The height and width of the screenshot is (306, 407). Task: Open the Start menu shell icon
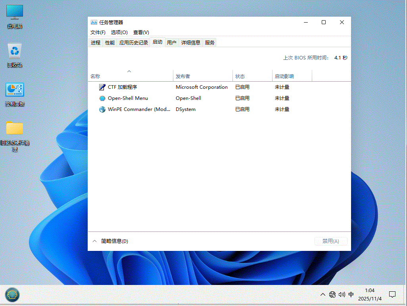point(12,295)
